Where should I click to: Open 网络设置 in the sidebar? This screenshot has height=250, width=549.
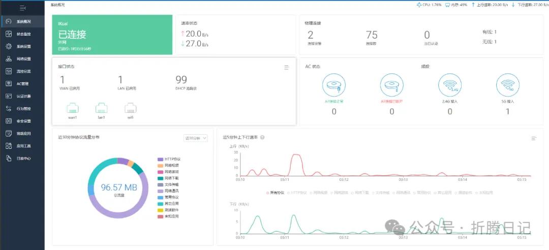pyautogui.click(x=23, y=58)
